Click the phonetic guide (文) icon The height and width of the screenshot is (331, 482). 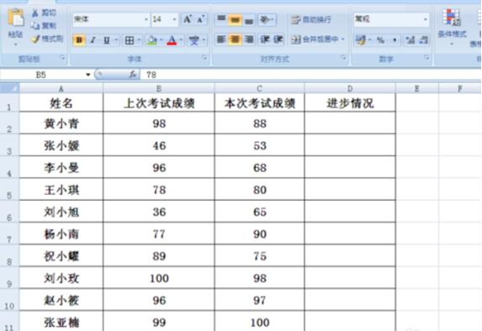coord(194,40)
